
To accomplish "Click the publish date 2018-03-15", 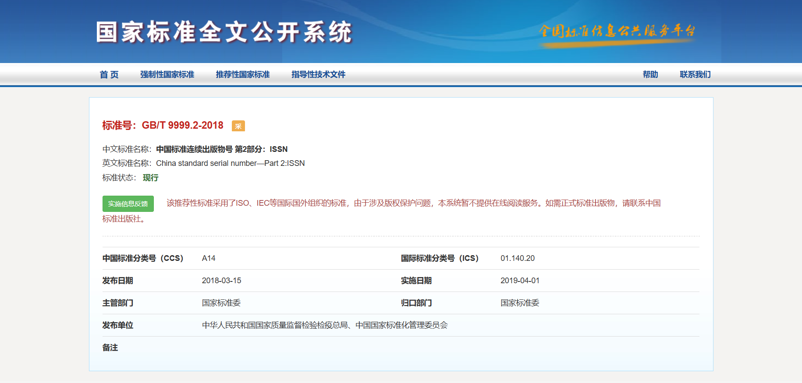I will coord(221,281).
